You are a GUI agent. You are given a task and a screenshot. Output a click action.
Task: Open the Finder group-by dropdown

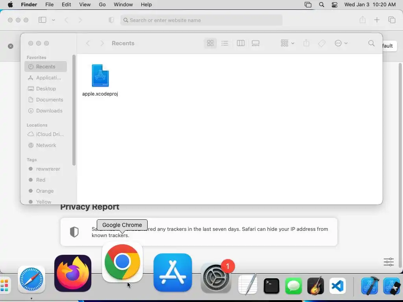click(x=287, y=43)
